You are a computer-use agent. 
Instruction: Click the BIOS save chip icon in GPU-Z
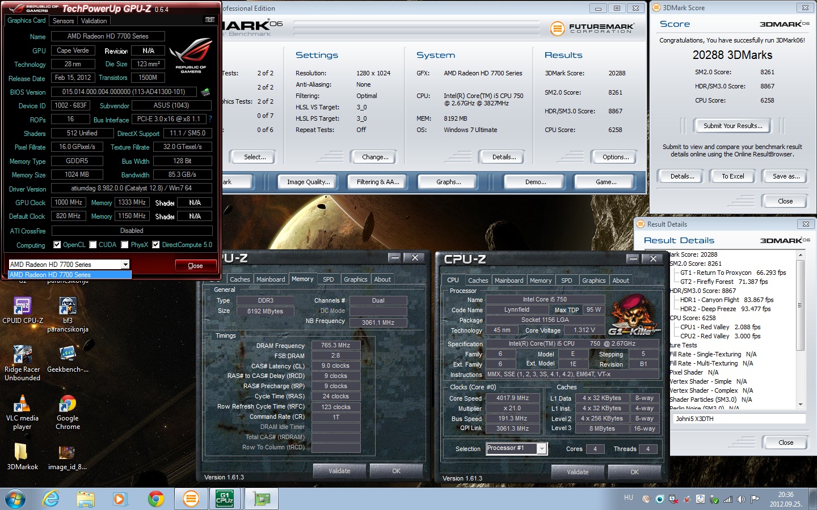(x=205, y=91)
